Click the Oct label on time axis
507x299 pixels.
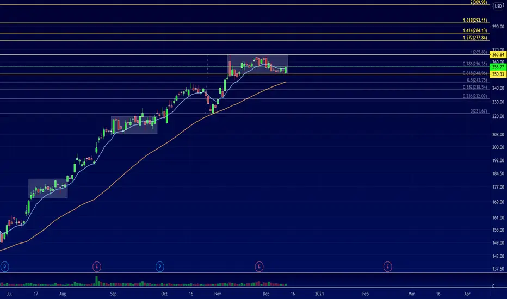coord(164,294)
